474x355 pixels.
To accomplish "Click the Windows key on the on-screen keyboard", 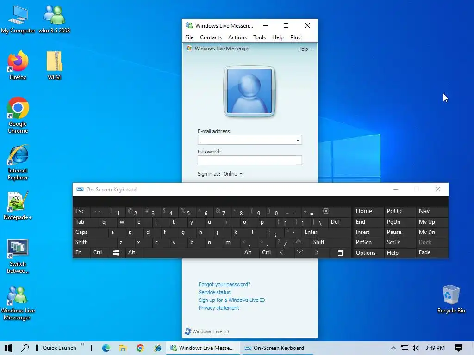I will click(x=116, y=252).
